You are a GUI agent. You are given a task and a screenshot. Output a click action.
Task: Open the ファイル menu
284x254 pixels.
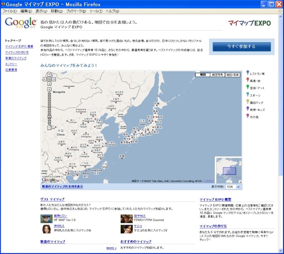(9, 11)
